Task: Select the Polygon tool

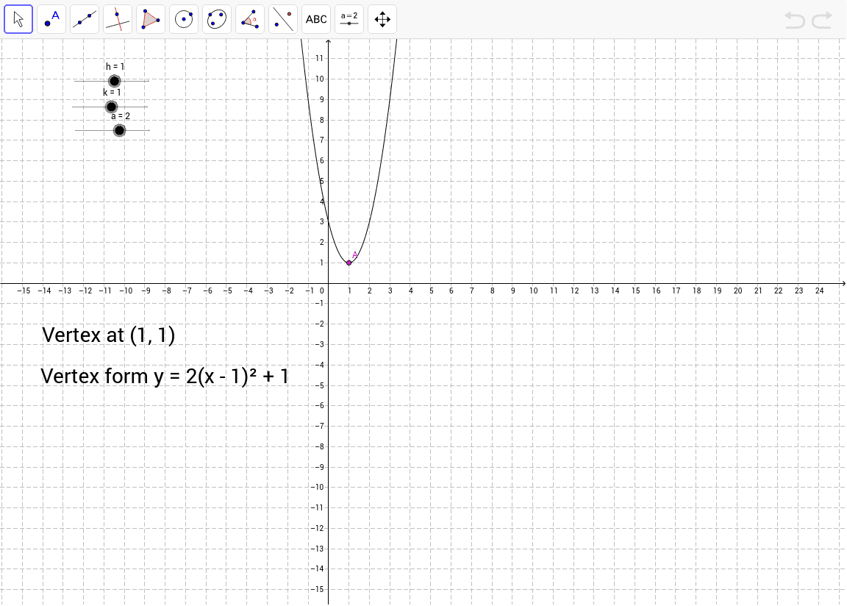Action: [151, 19]
